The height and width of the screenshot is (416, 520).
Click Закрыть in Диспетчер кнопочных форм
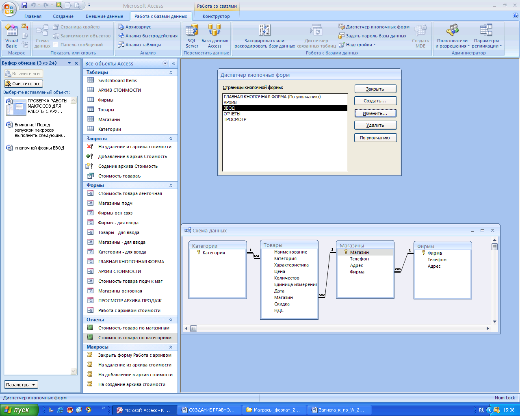pyautogui.click(x=375, y=89)
